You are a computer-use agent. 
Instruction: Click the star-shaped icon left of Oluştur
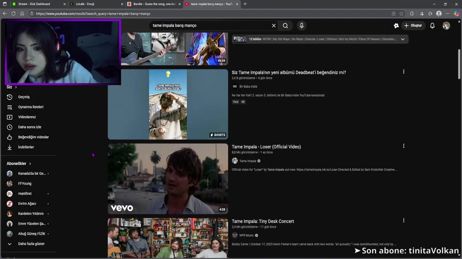pos(396,26)
